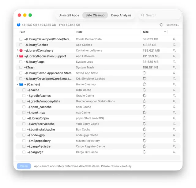This screenshot has width=196, height=188.
Task: Check the ~/.node-gyp checkbox
Action: coord(24,135)
